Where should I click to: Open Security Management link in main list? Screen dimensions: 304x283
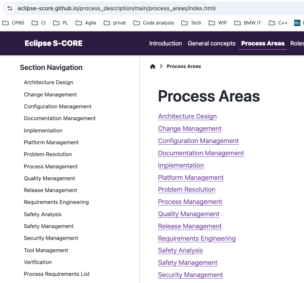(x=190, y=275)
